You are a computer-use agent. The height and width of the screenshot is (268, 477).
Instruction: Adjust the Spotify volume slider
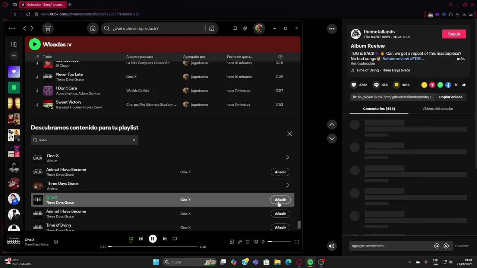click(x=279, y=242)
